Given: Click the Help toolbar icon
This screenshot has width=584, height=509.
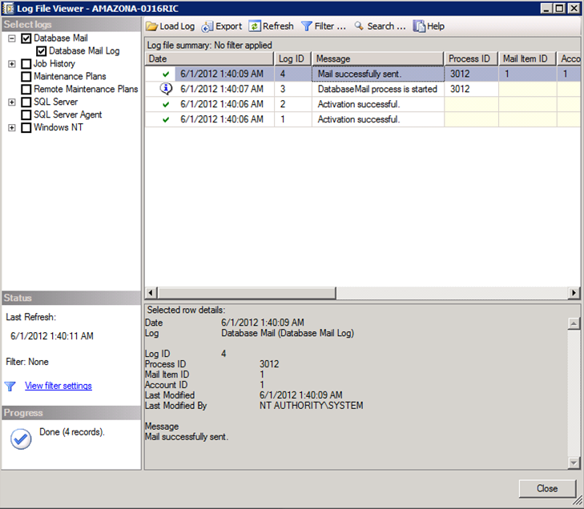Looking at the screenshot, I should click(419, 26).
